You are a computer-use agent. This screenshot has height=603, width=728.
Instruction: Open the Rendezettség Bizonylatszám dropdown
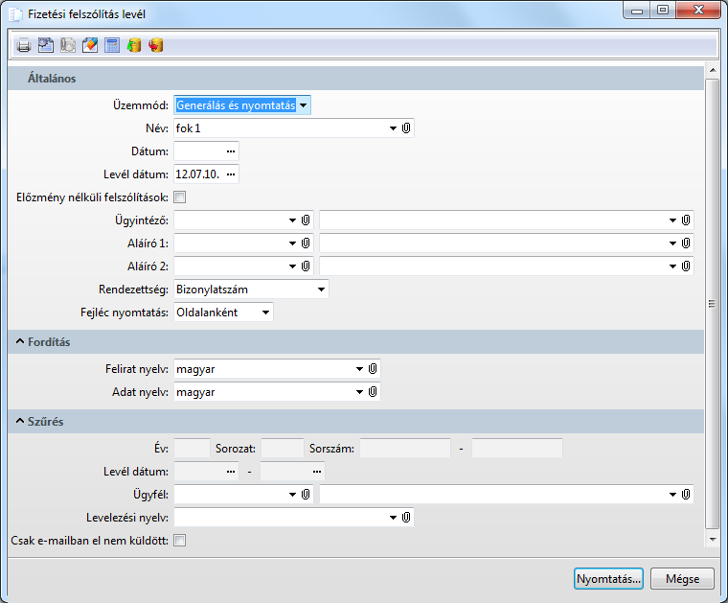tap(321, 290)
